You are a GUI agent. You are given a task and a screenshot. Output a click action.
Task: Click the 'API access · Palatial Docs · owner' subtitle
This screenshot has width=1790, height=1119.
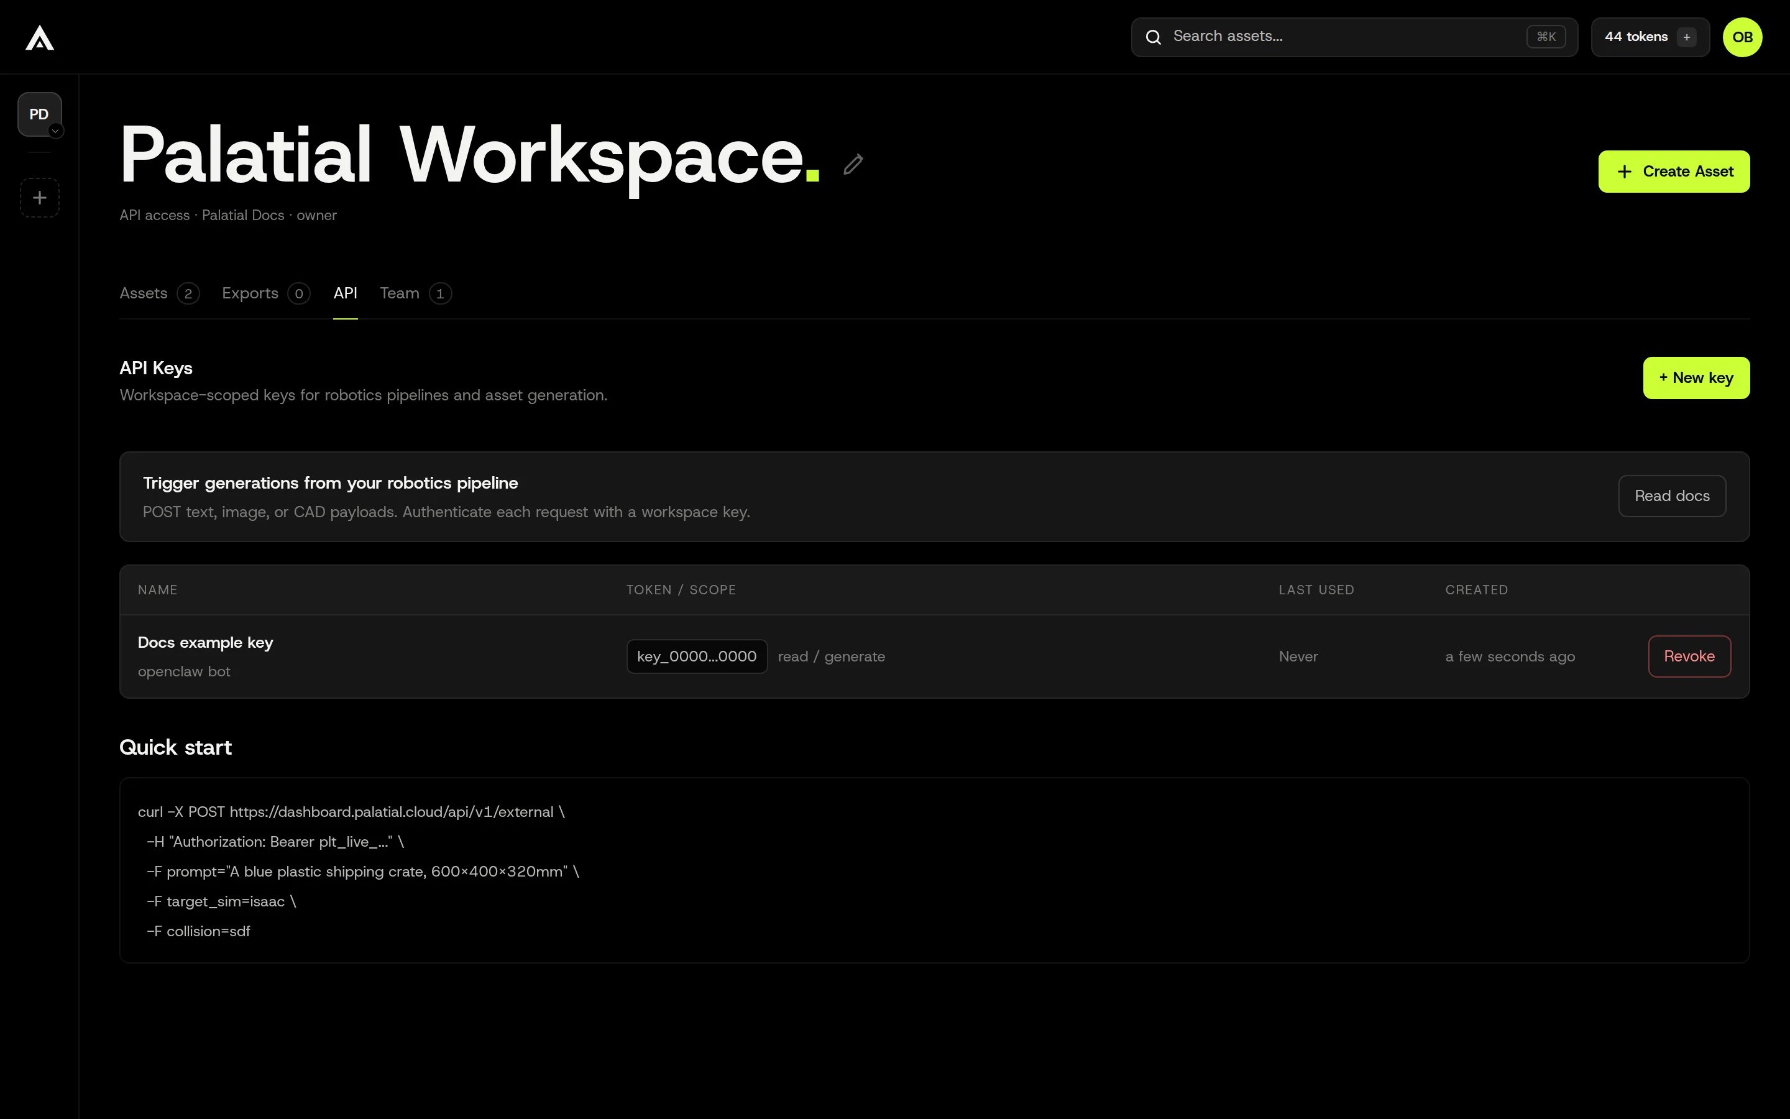(x=228, y=215)
